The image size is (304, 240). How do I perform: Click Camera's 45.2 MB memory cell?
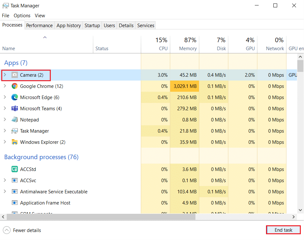[x=185, y=75]
